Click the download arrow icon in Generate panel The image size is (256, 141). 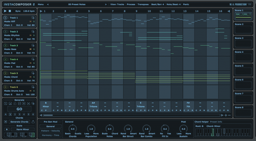[28, 103]
